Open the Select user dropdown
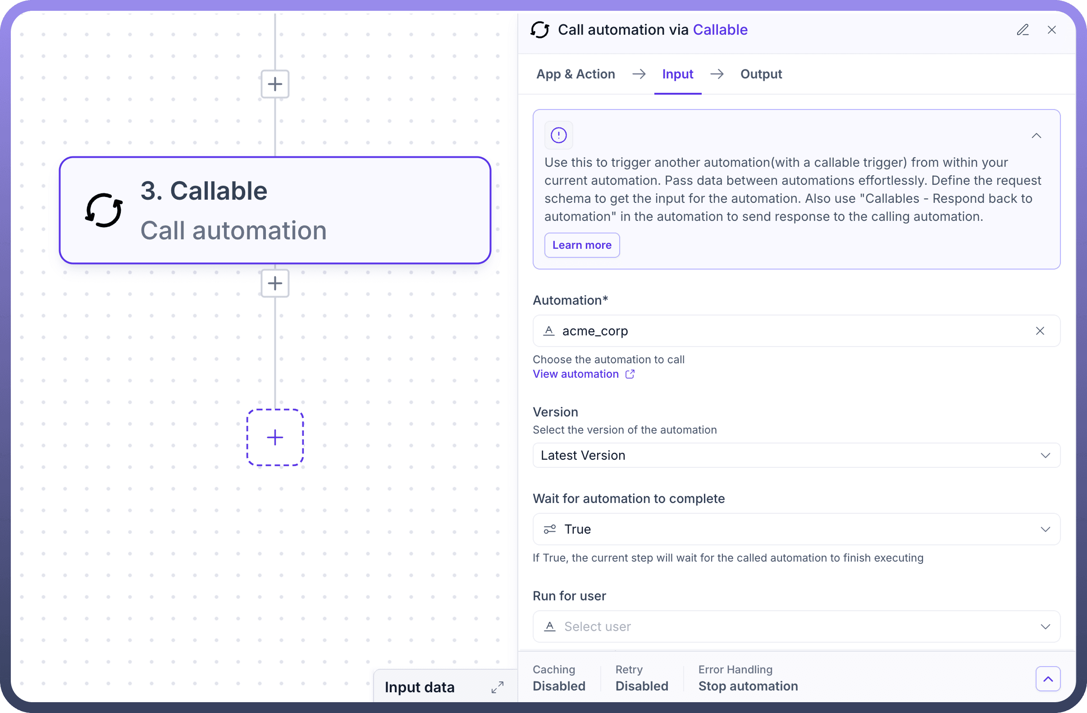This screenshot has width=1087, height=713. tap(796, 626)
